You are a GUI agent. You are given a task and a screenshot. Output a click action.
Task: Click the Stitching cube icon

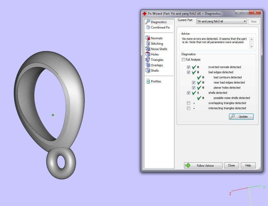pos(148,43)
